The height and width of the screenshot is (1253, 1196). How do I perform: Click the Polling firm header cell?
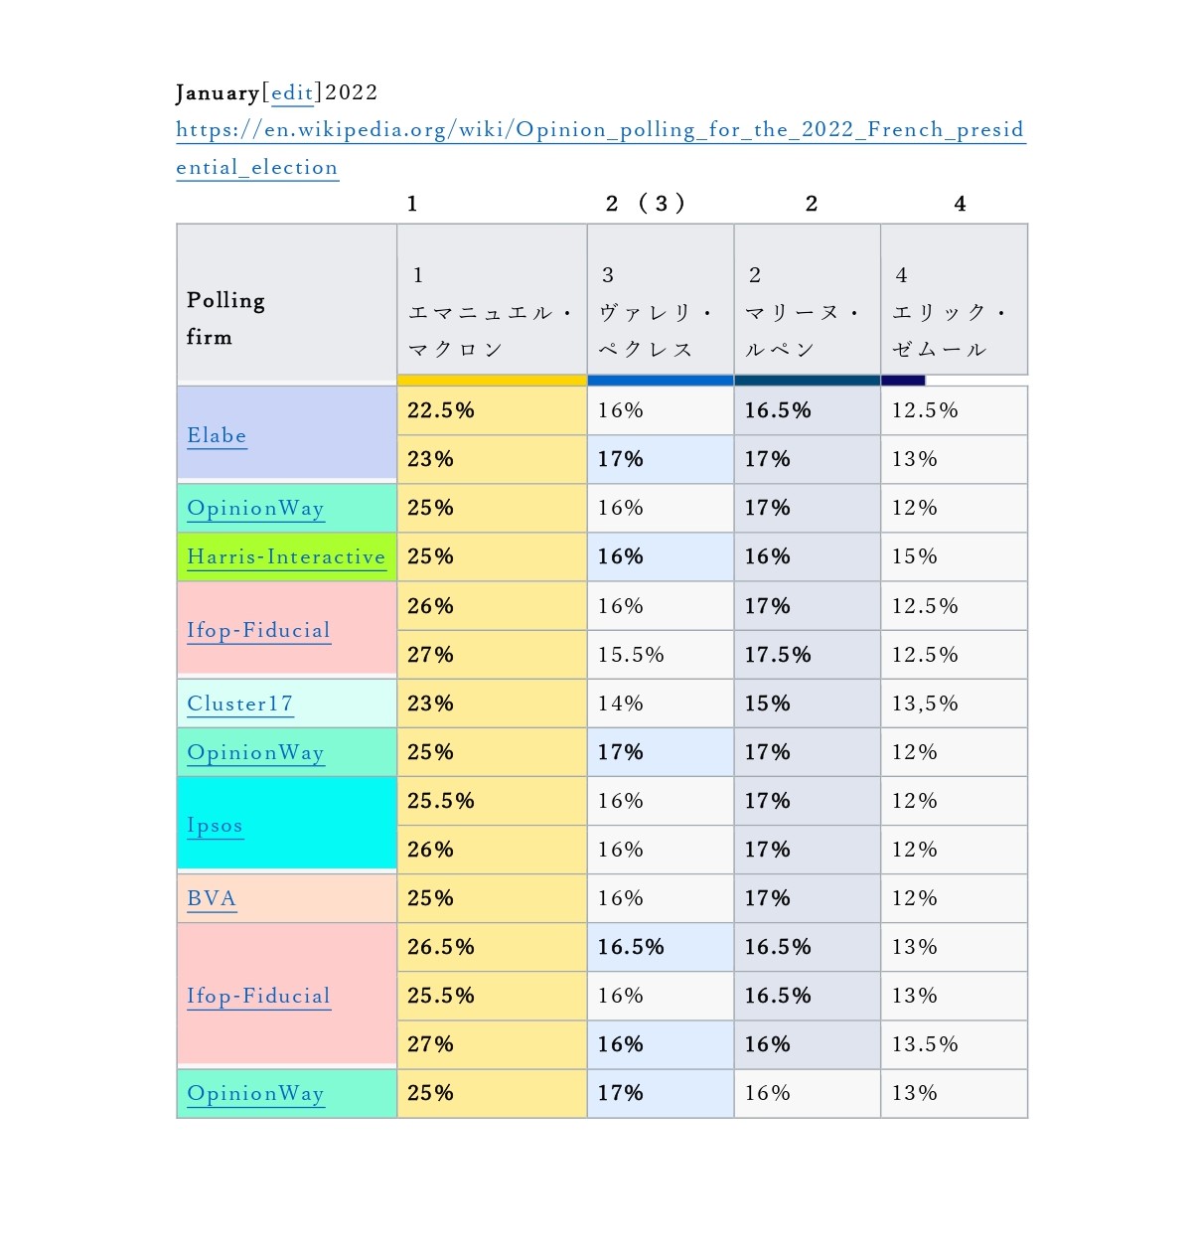286,303
